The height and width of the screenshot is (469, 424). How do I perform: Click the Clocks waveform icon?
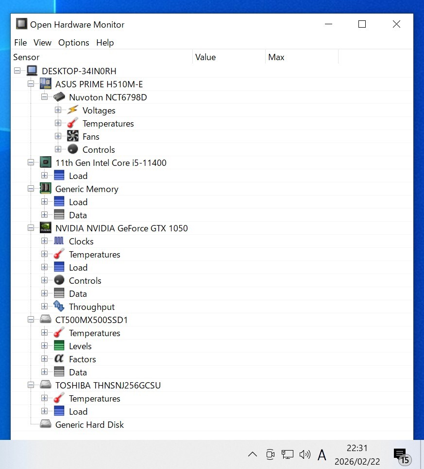pos(59,241)
